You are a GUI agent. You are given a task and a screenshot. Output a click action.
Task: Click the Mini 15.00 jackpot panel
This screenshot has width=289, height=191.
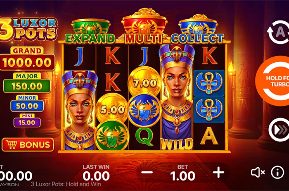(27, 121)
